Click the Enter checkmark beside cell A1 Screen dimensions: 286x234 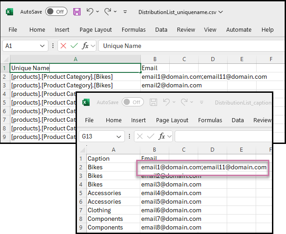tap(74, 46)
